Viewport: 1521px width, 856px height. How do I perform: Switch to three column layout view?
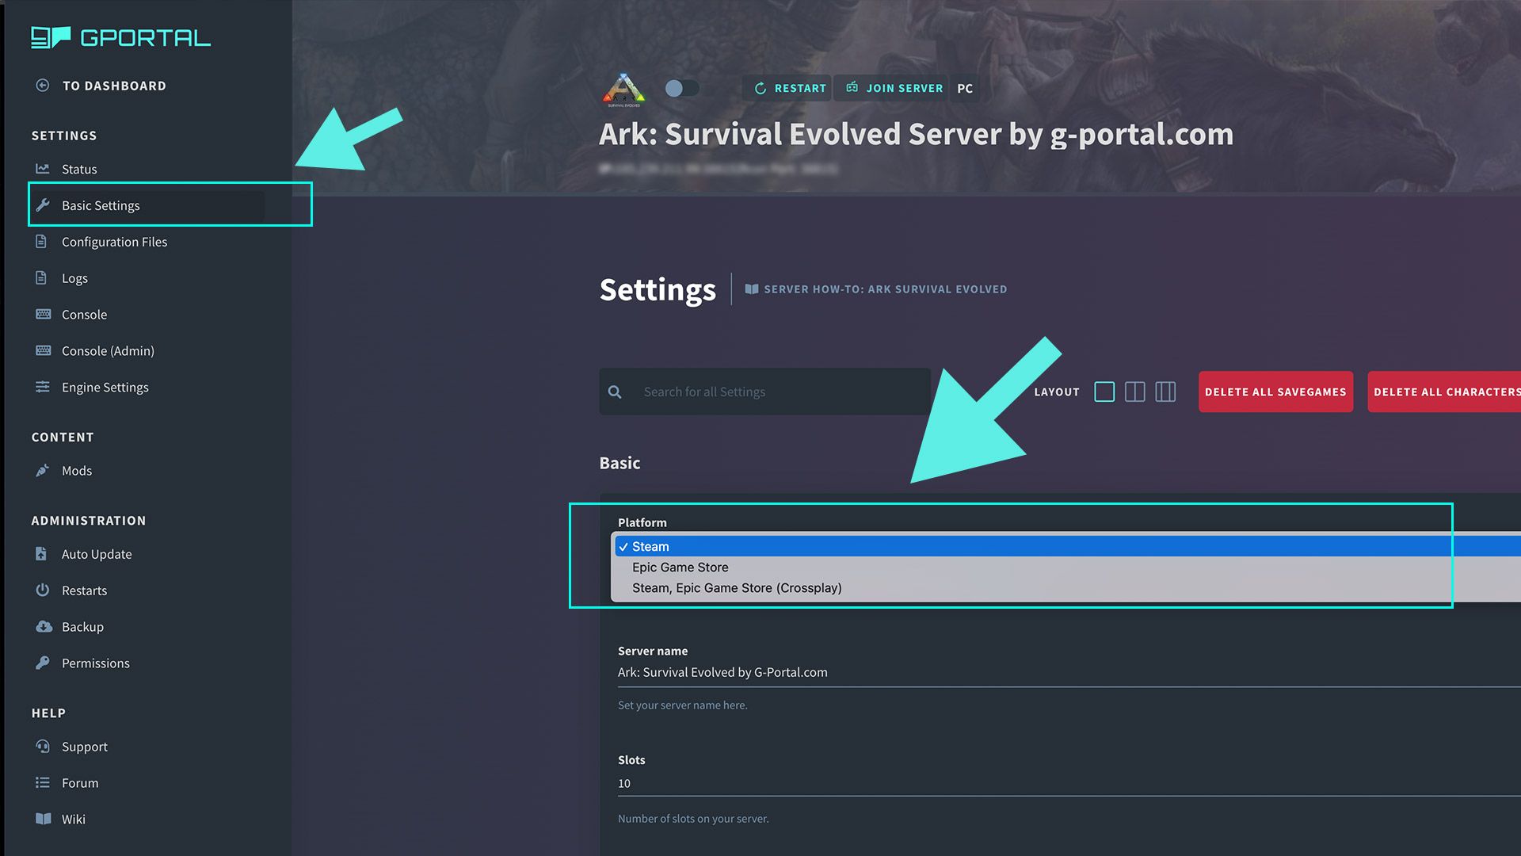(1166, 391)
